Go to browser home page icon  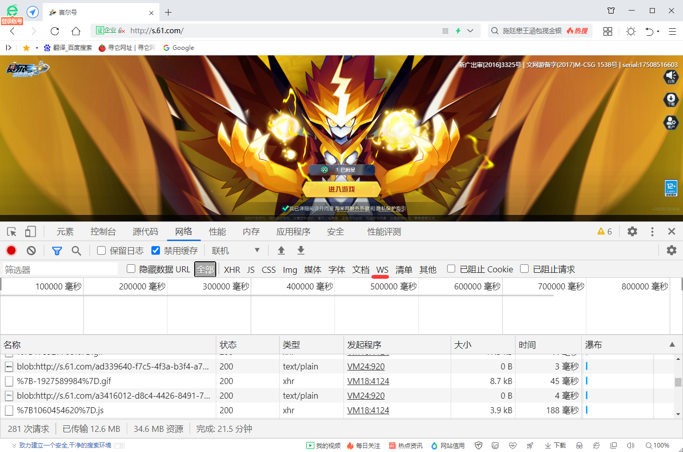tap(76, 31)
